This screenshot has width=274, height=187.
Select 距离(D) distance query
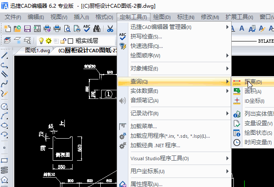[253, 82]
